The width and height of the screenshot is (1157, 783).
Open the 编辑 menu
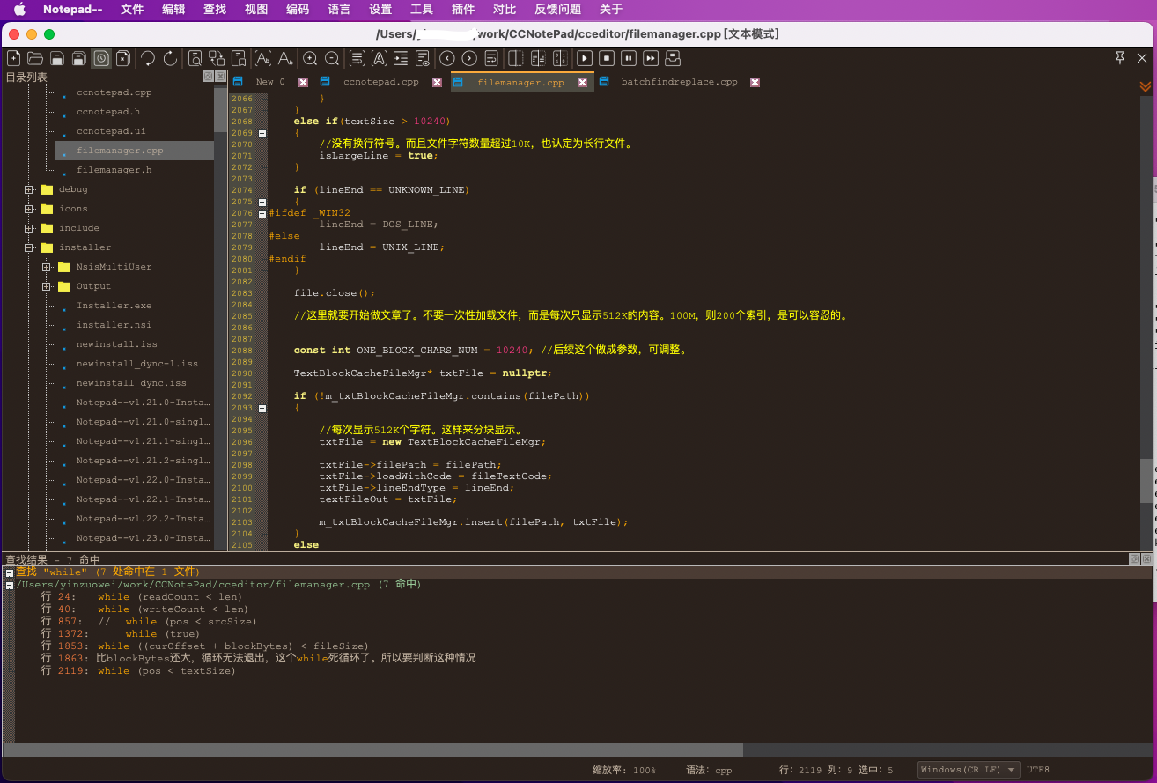(174, 10)
